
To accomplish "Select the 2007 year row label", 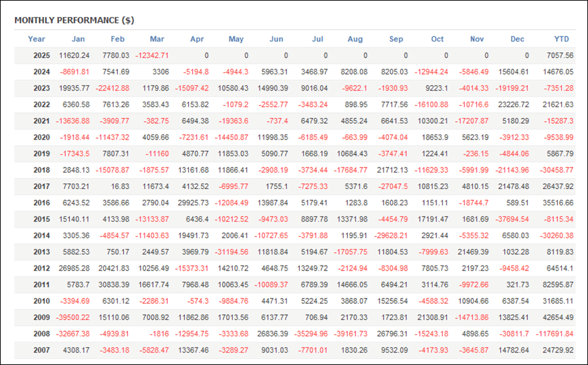I will [42, 351].
